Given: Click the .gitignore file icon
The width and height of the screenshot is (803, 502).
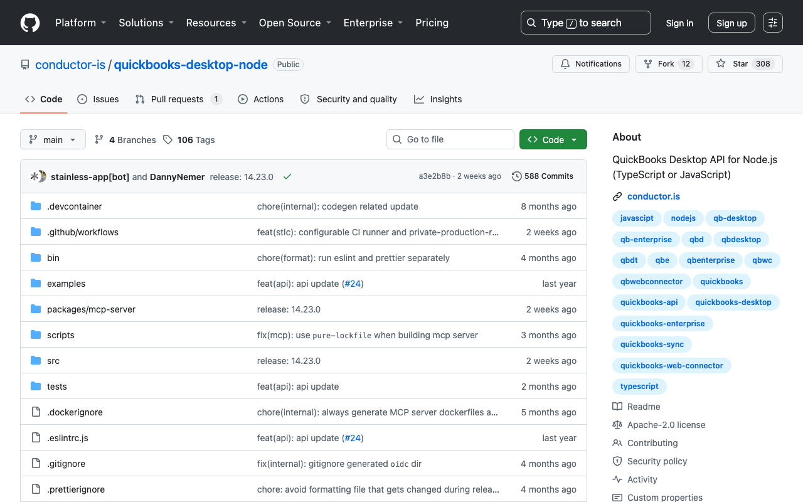Looking at the screenshot, I should (x=36, y=464).
